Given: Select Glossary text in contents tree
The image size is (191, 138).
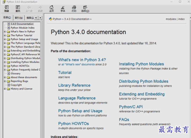Looking at the screenshot, I should 15,74.
